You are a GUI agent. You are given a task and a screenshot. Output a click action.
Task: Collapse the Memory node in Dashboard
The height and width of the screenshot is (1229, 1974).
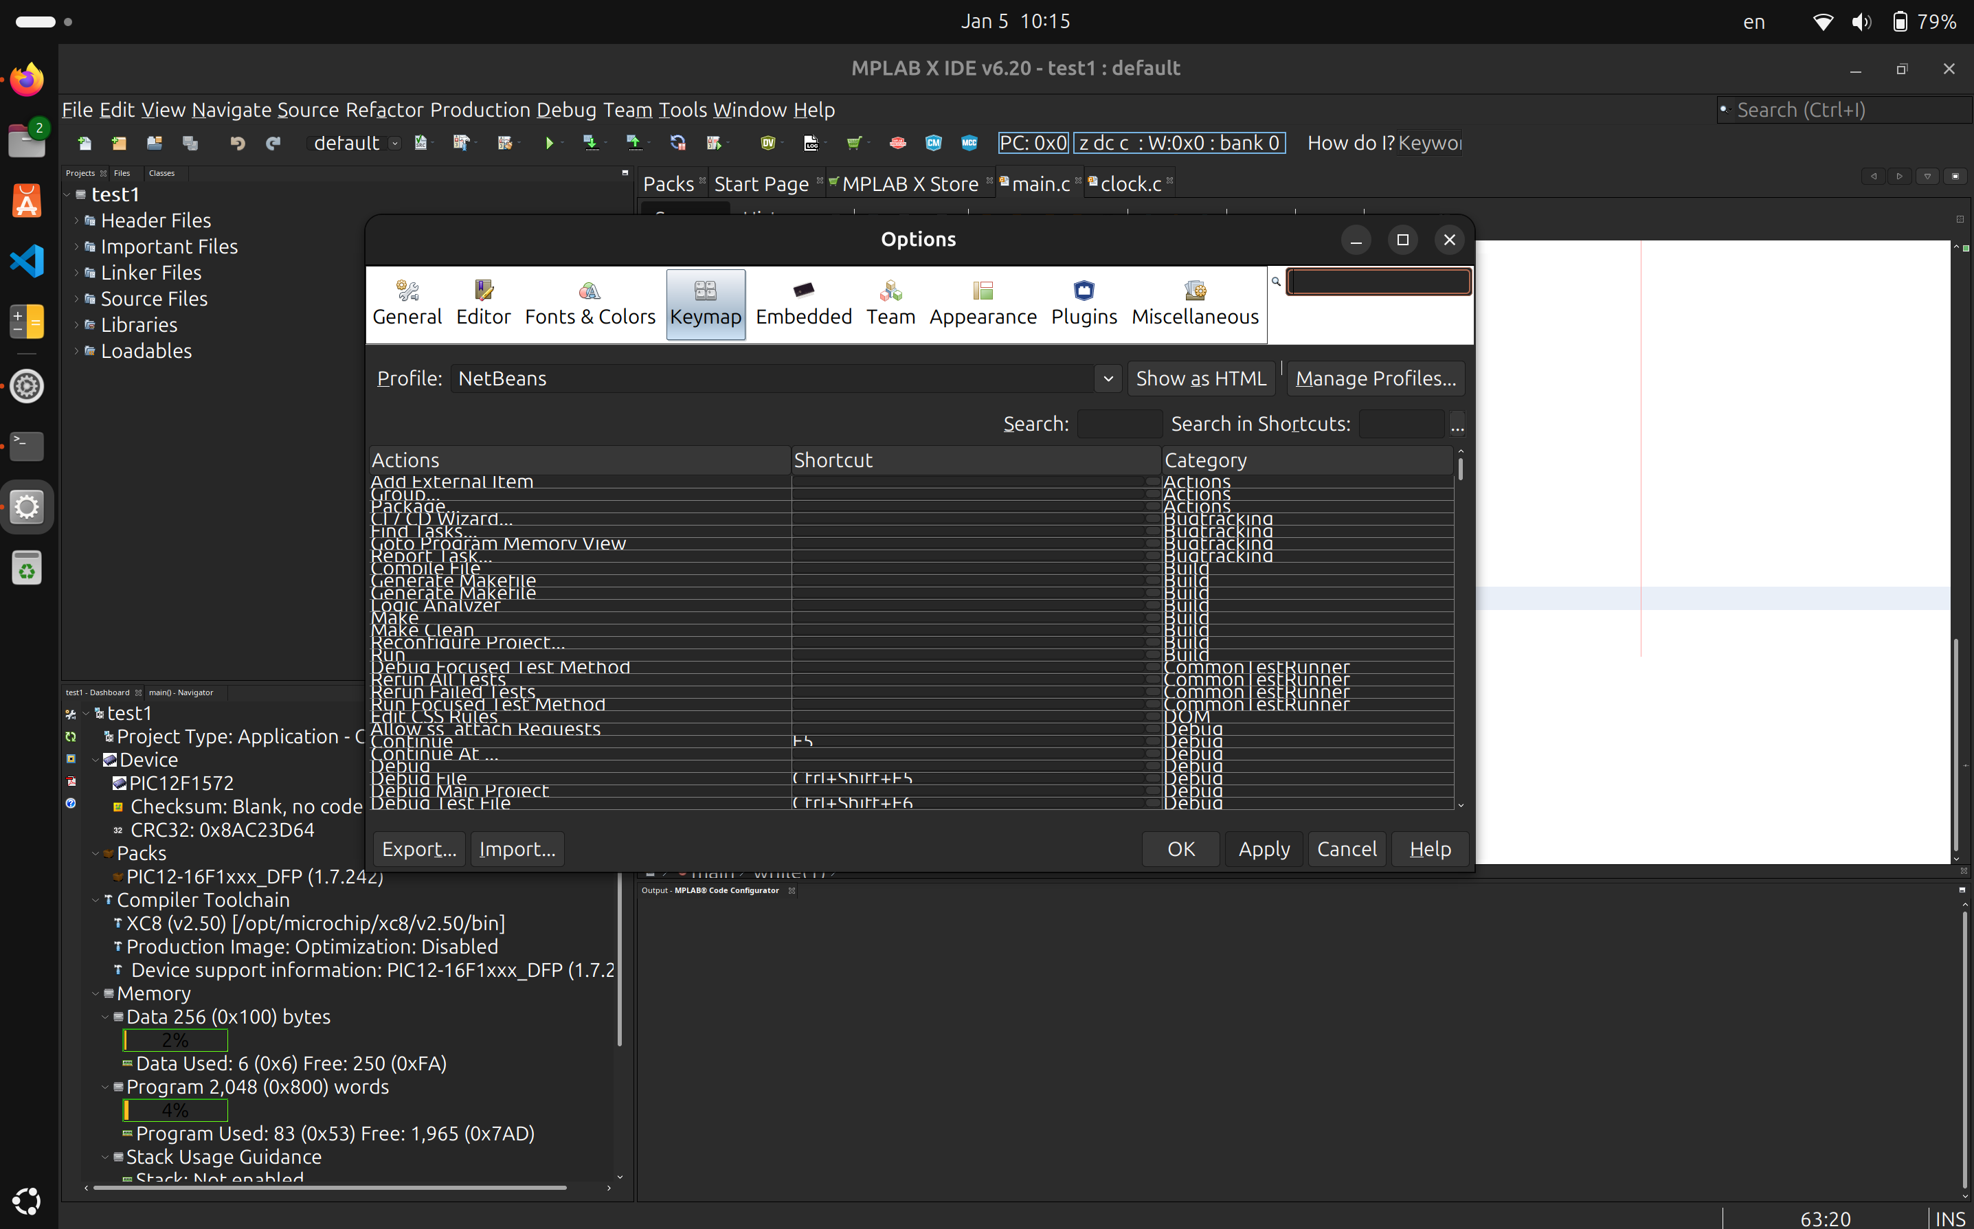(x=96, y=993)
